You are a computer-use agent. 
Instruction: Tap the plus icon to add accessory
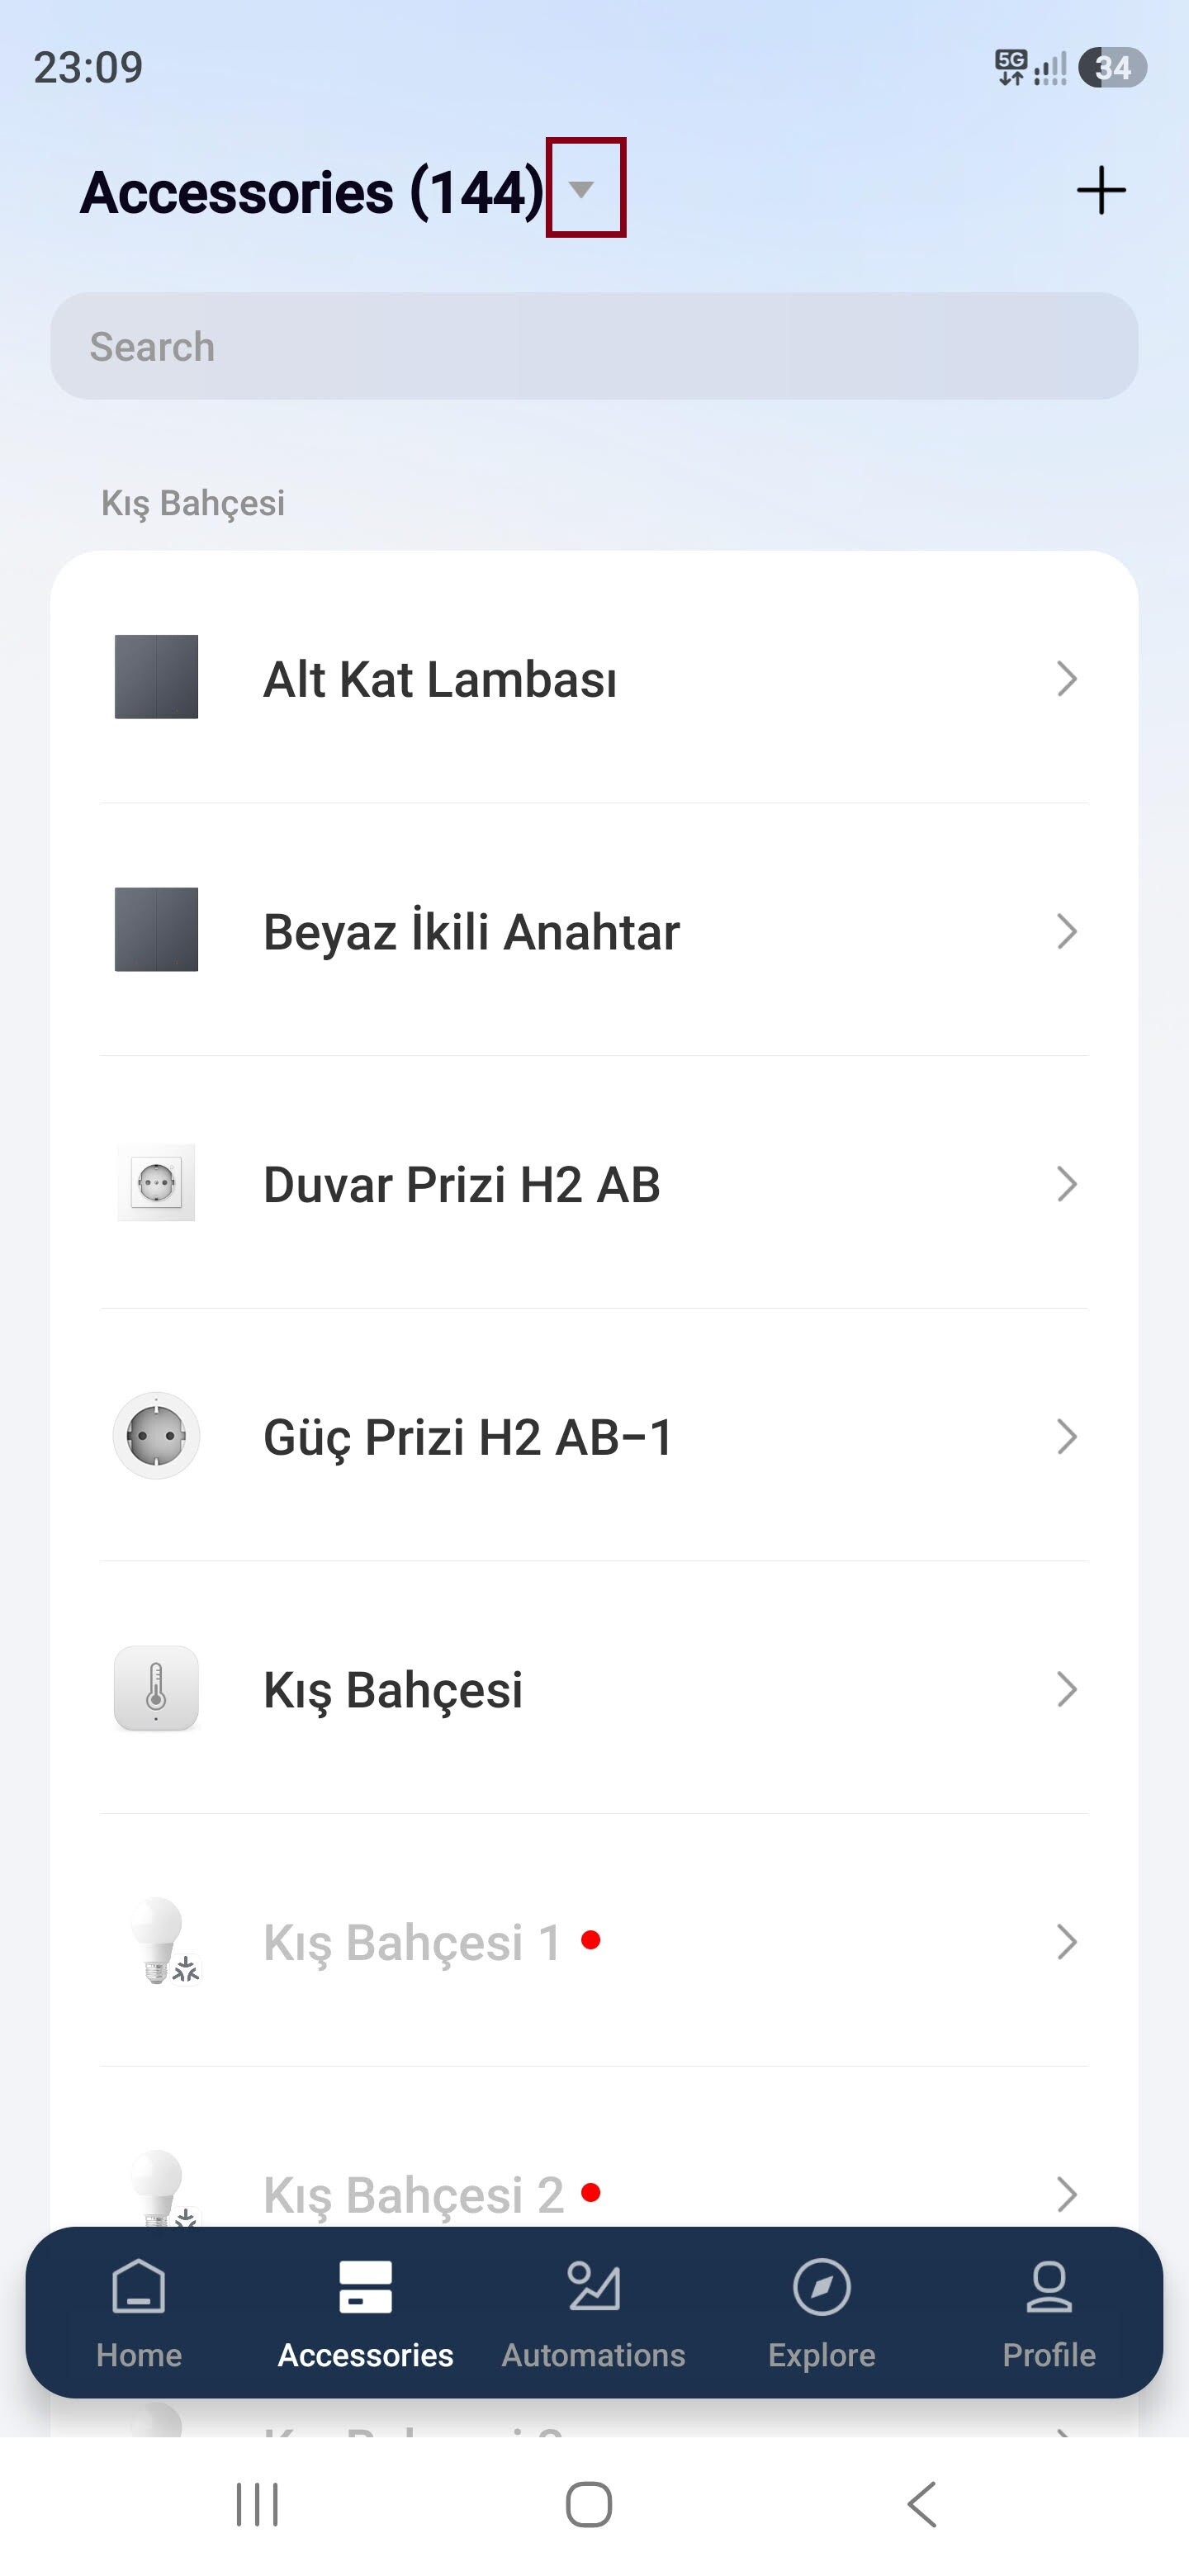(1101, 190)
